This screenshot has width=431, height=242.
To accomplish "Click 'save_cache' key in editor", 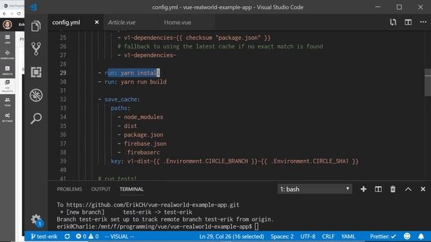I will (121, 99).
